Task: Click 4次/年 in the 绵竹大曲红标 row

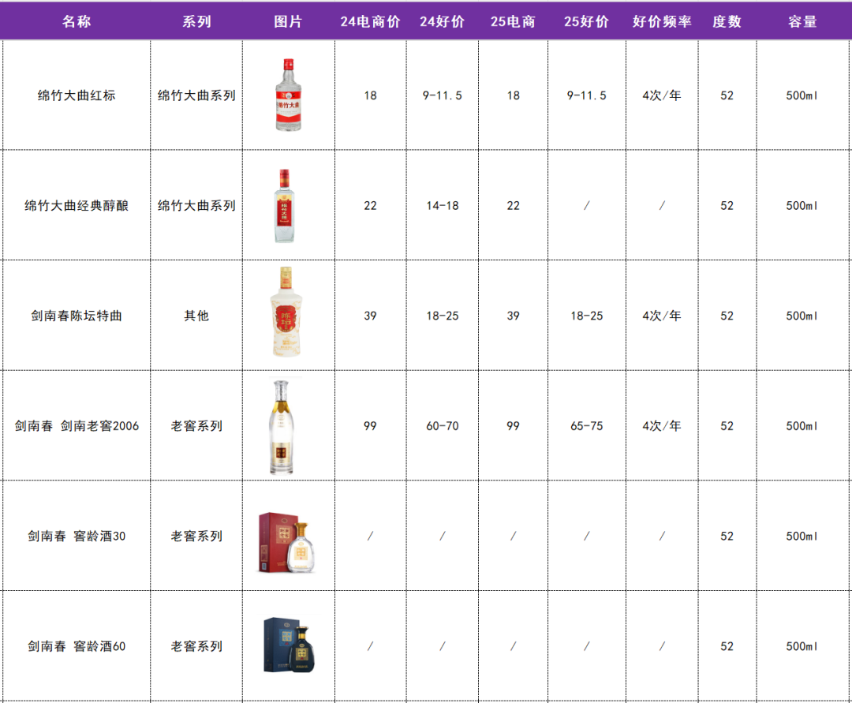Action: pyautogui.click(x=662, y=95)
